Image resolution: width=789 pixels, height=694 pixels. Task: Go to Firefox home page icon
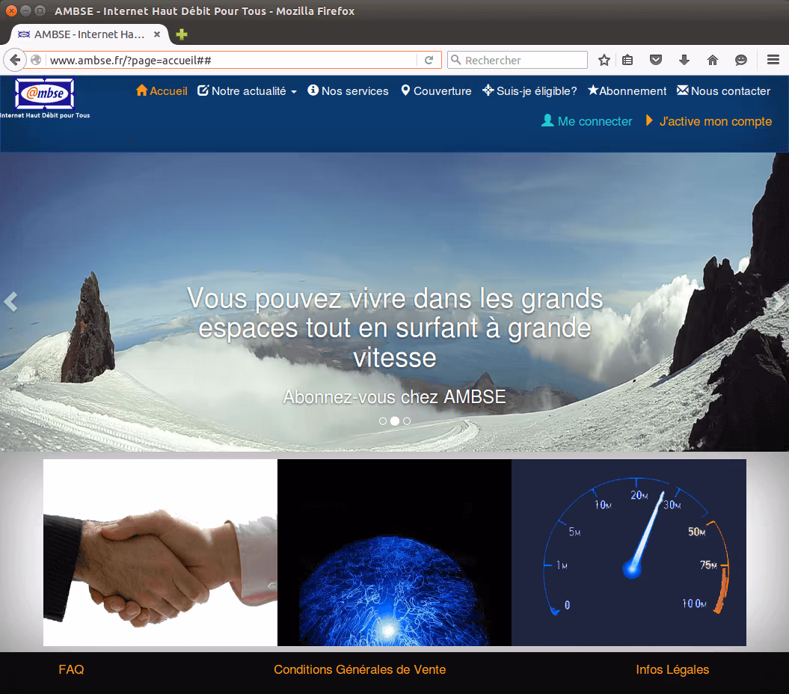click(x=713, y=61)
